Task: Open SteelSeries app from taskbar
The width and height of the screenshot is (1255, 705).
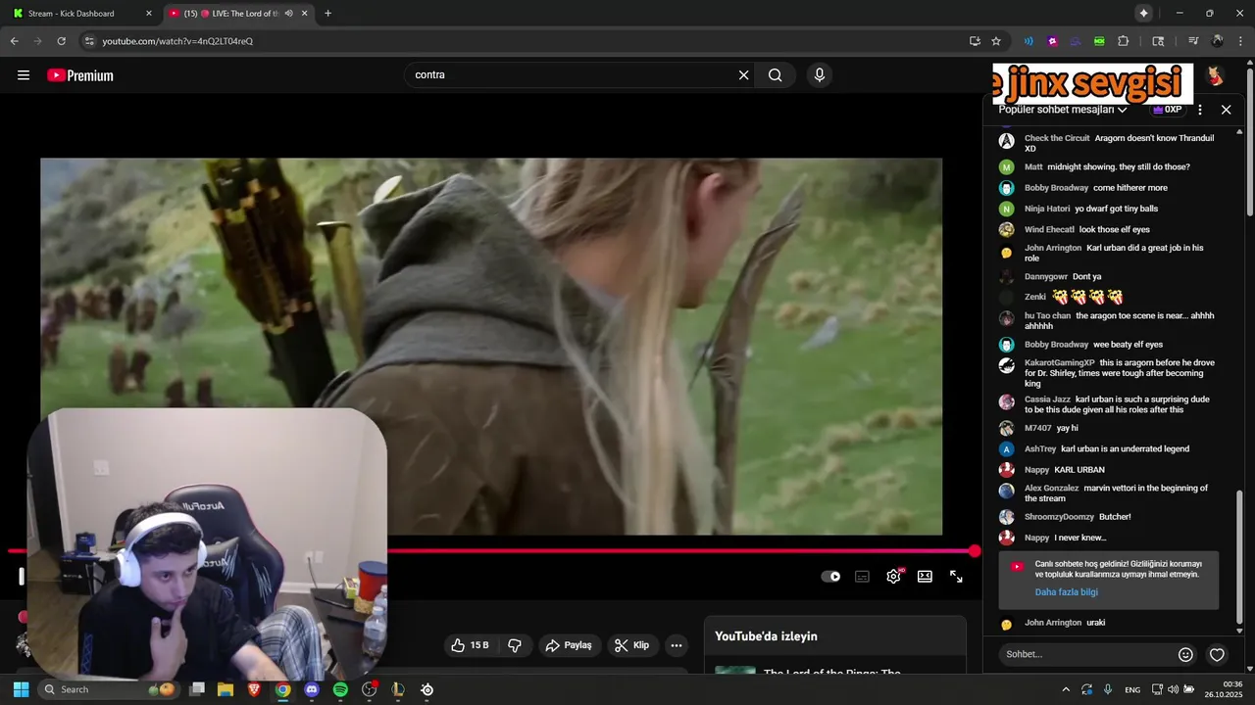Action: click(x=427, y=689)
